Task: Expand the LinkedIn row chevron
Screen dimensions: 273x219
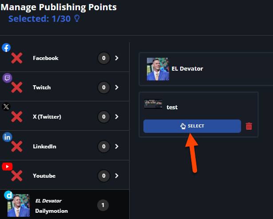Action: 117,146
